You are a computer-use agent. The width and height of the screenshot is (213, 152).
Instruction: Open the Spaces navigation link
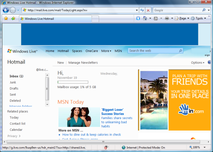(77, 51)
